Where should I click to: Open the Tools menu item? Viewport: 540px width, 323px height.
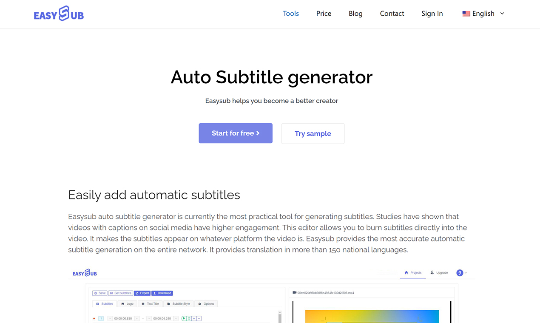coord(291,14)
